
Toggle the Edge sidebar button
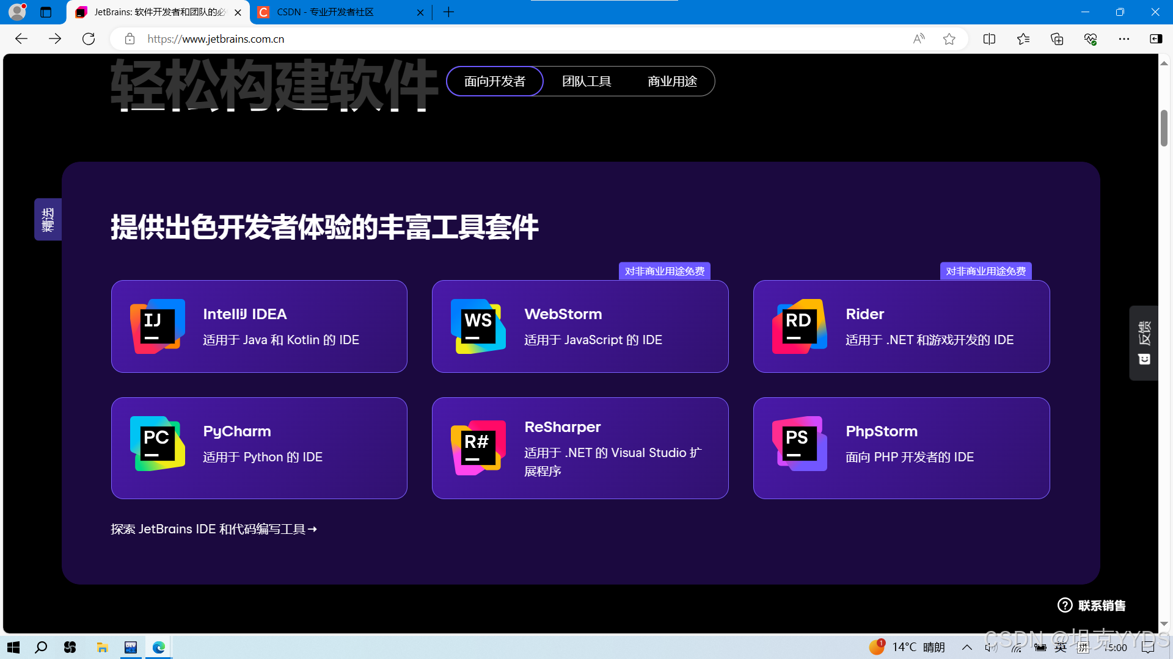click(x=1156, y=39)
